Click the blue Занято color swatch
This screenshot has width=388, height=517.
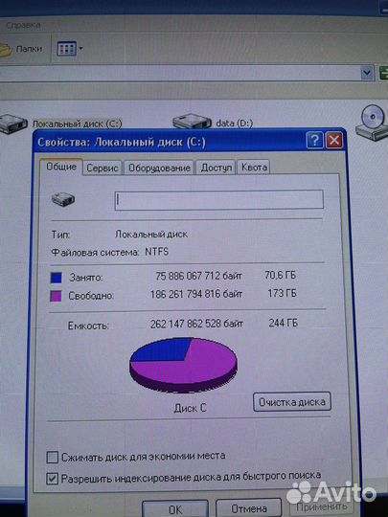coord(56,278)
